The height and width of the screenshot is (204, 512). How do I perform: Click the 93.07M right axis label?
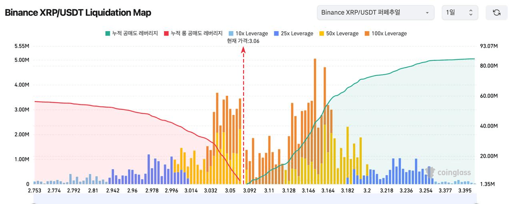click(489, 46)
